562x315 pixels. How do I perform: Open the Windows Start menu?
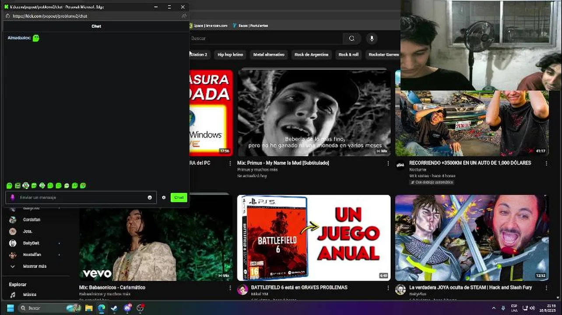click(10, 308)
